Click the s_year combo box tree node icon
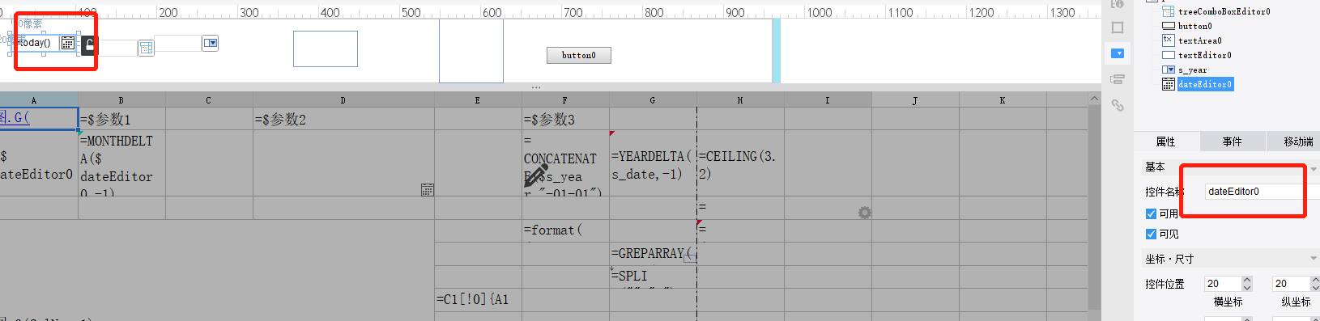1320x321 pixels. click(1169, 70)
